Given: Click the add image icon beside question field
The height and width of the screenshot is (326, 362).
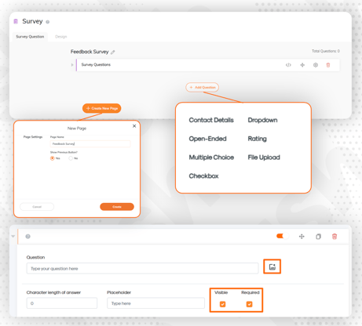Looking at the screenshot, I should (x=272, y=266).
